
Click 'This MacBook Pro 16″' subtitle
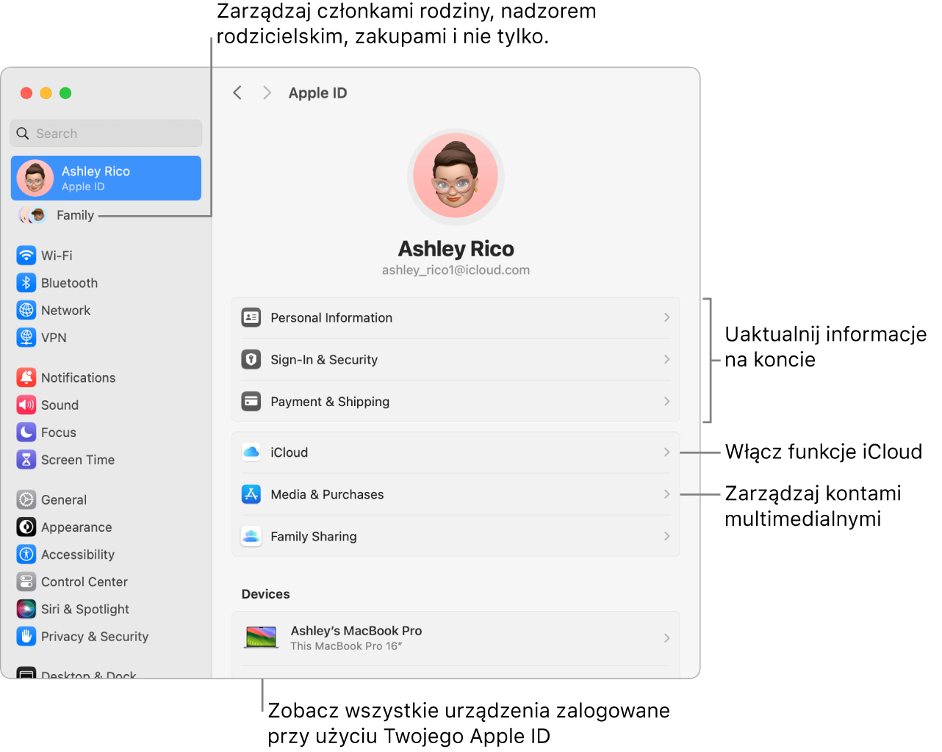point(346,646)
